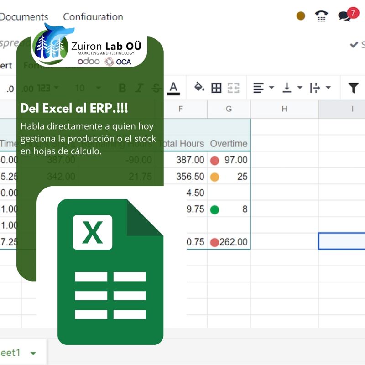Open the cell borders tool

216,88
